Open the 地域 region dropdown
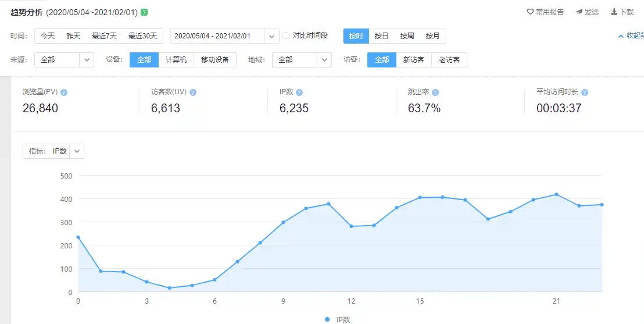644x324 pixels. click(x=324, y=60)
